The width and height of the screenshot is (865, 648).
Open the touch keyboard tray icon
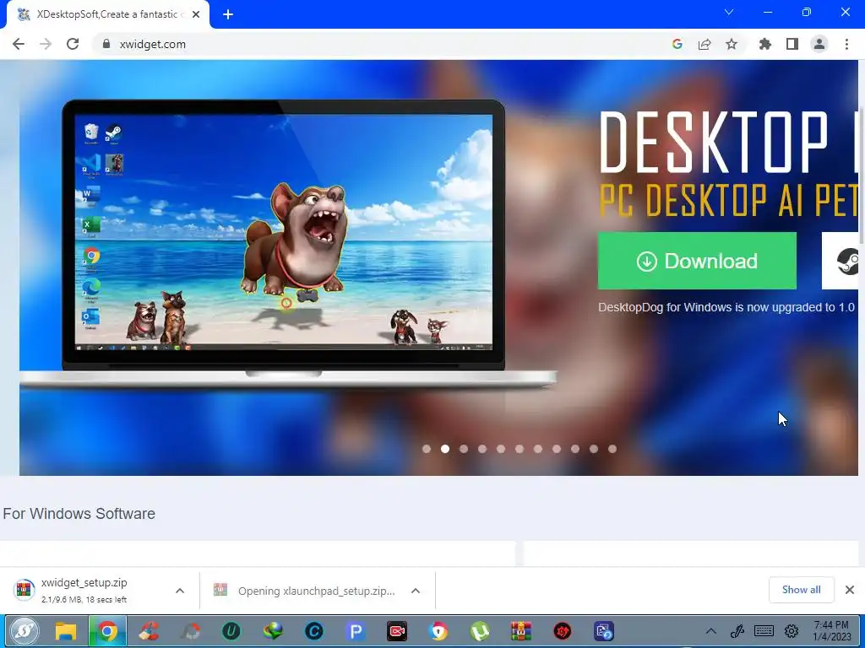[764, 631]
